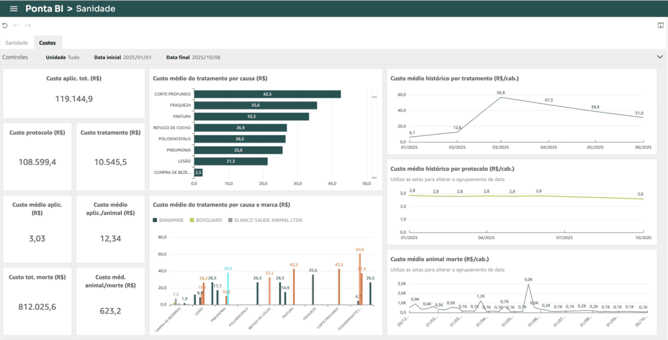The height and width of the screenshot is (340, 668).
Task: Click the redo arrow icon
Action: pos(27,25)
